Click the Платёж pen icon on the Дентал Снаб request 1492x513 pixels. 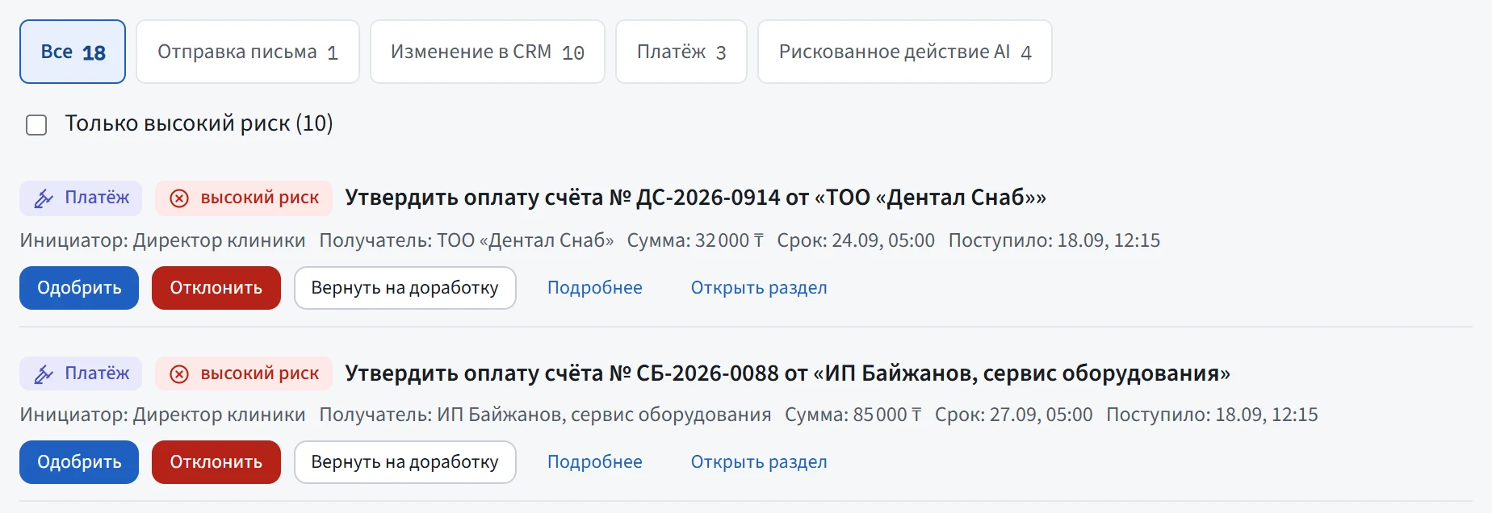pyautogui.click(x=44, y=198)
